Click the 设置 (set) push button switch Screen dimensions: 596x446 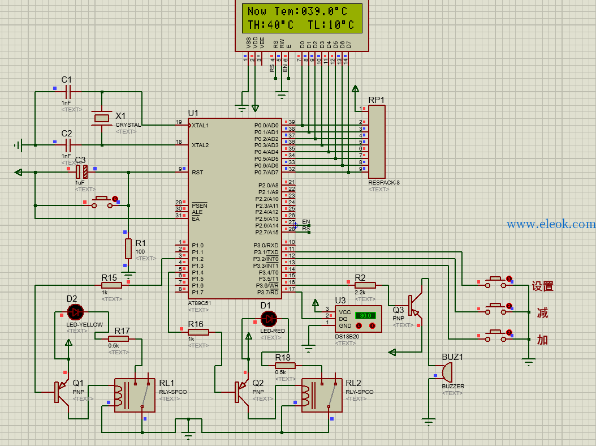495,282
